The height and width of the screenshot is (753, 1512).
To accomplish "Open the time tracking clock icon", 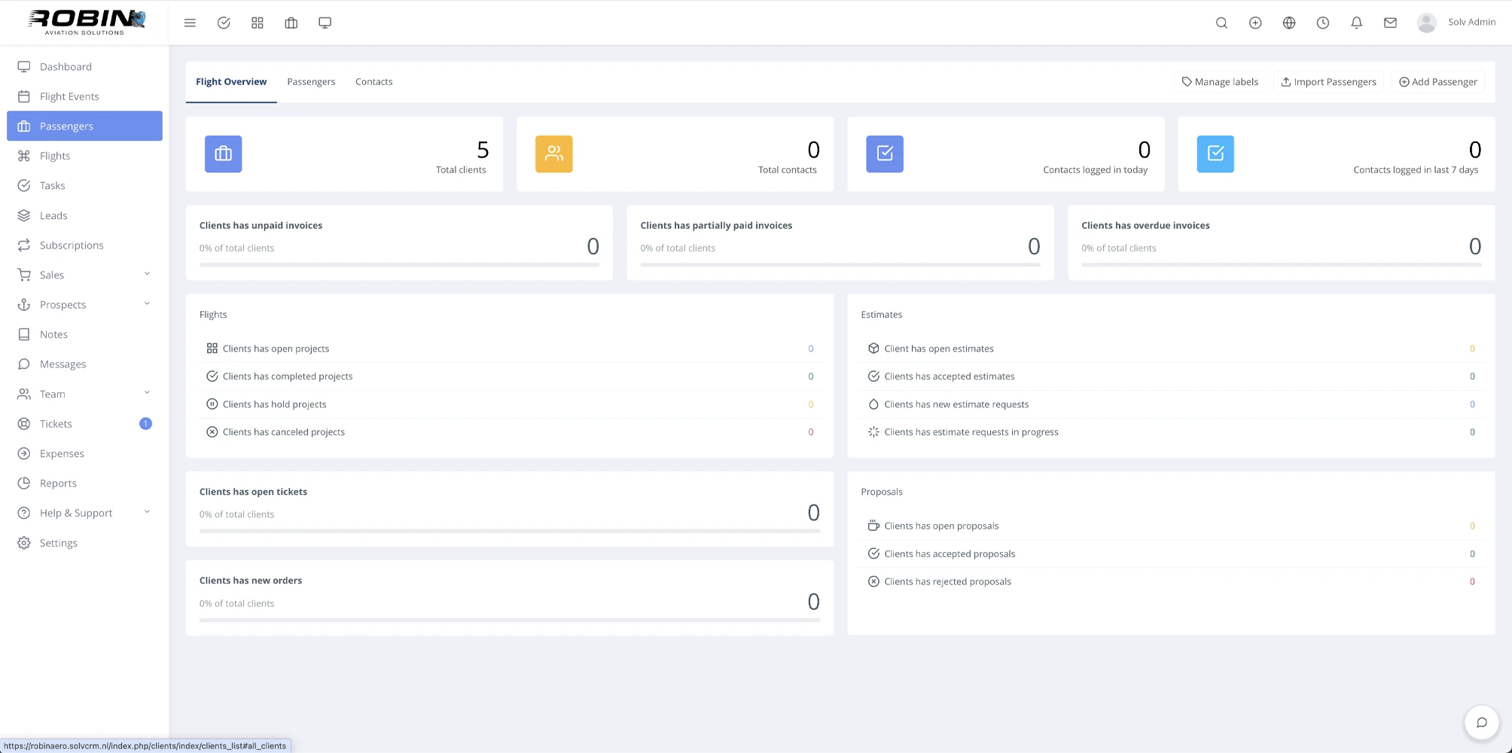I will pos(1323,23).
